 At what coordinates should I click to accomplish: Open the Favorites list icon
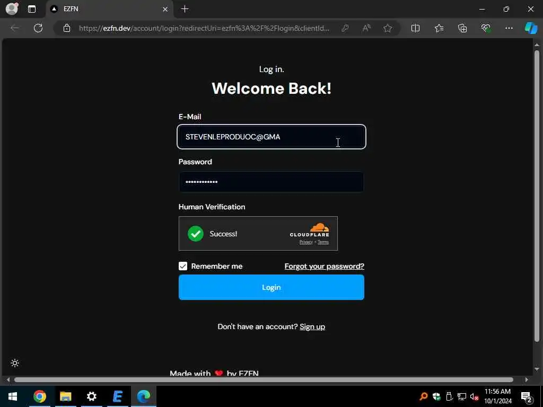pos(439,28)
